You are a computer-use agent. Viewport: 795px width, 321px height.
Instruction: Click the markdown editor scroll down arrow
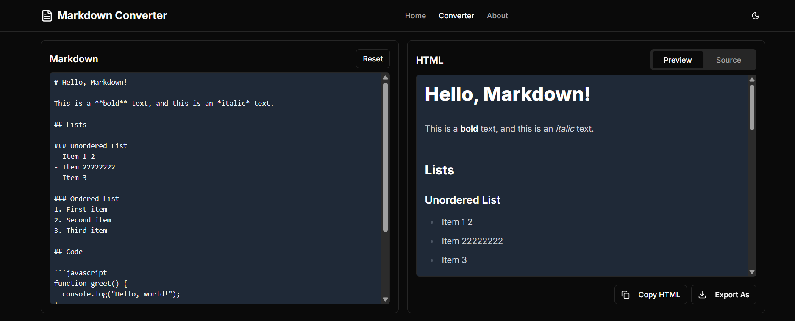click(x=385, y=299)
